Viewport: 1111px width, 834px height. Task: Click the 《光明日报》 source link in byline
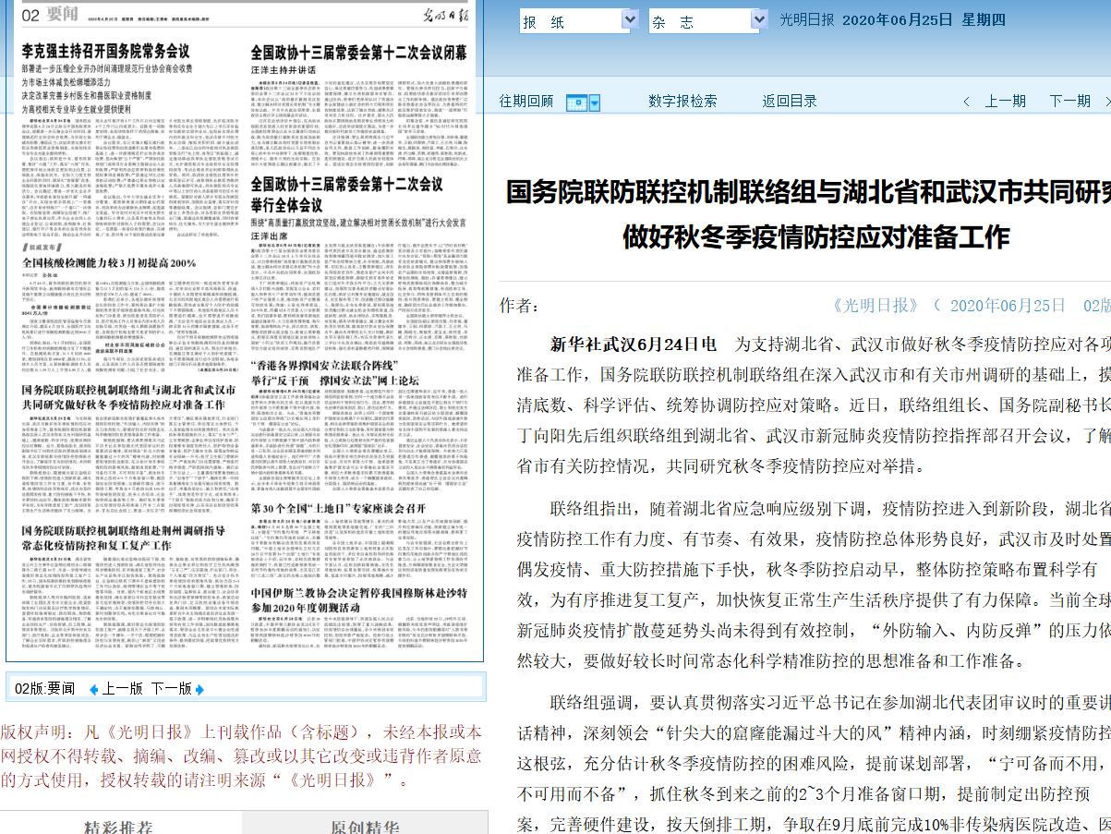(x=876, y=306)
